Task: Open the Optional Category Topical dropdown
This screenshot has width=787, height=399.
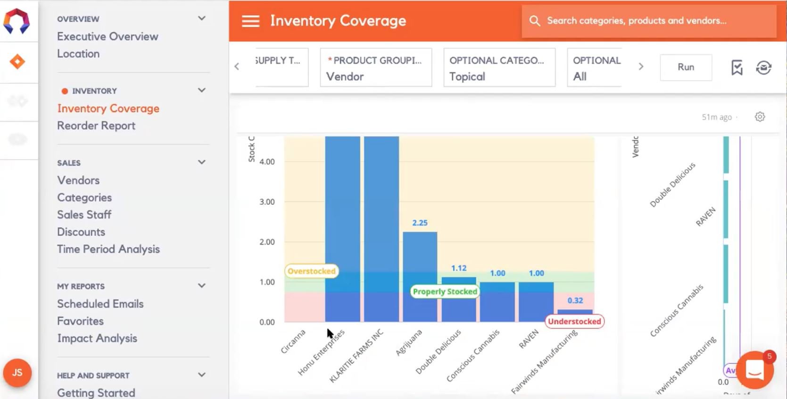Action: click(499, 67)
